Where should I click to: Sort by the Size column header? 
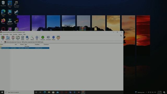point(16,44)
